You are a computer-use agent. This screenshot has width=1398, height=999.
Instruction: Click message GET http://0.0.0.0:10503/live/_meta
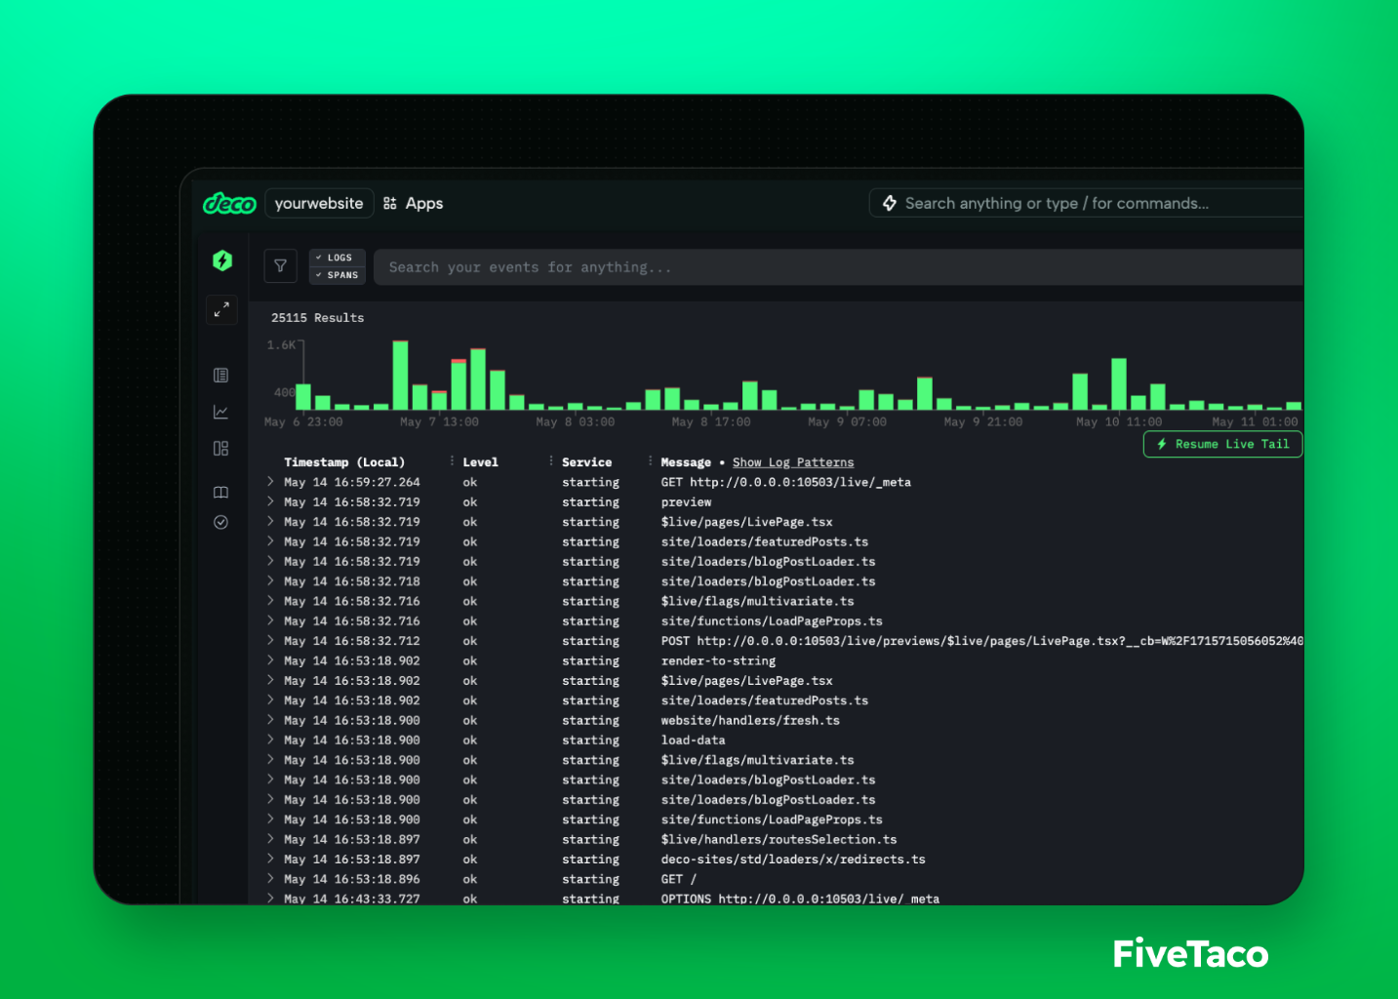786,482
